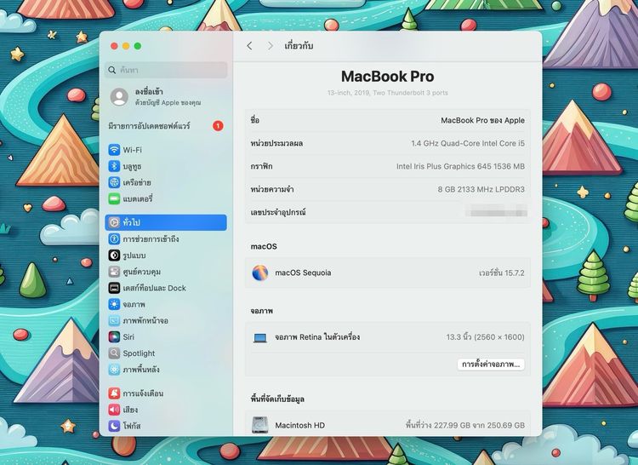Open Spotlight settings icon
638x465 pixels.
click(114, 353)
